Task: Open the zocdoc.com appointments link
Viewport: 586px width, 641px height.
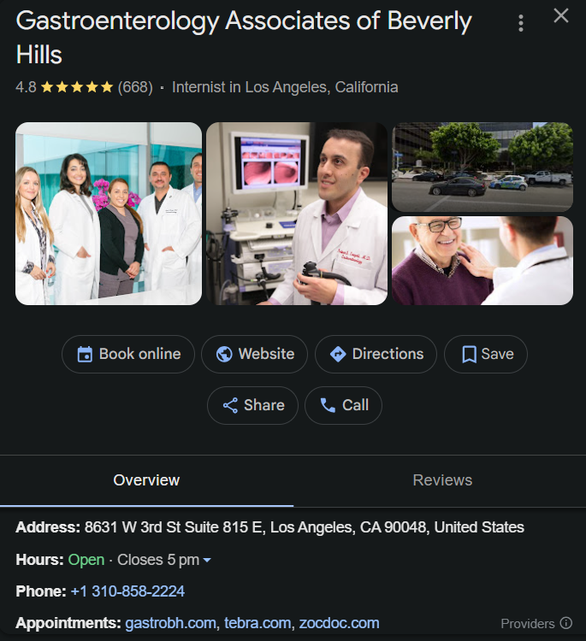Action: [x=339, y=623]
